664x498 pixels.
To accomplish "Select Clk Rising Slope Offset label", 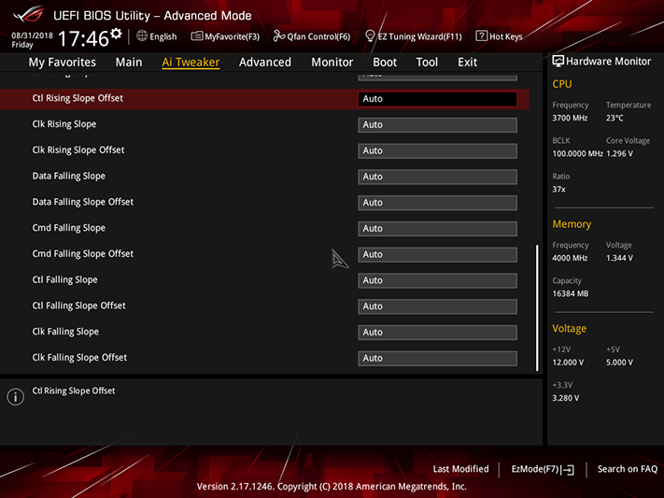I will [78, 150].
